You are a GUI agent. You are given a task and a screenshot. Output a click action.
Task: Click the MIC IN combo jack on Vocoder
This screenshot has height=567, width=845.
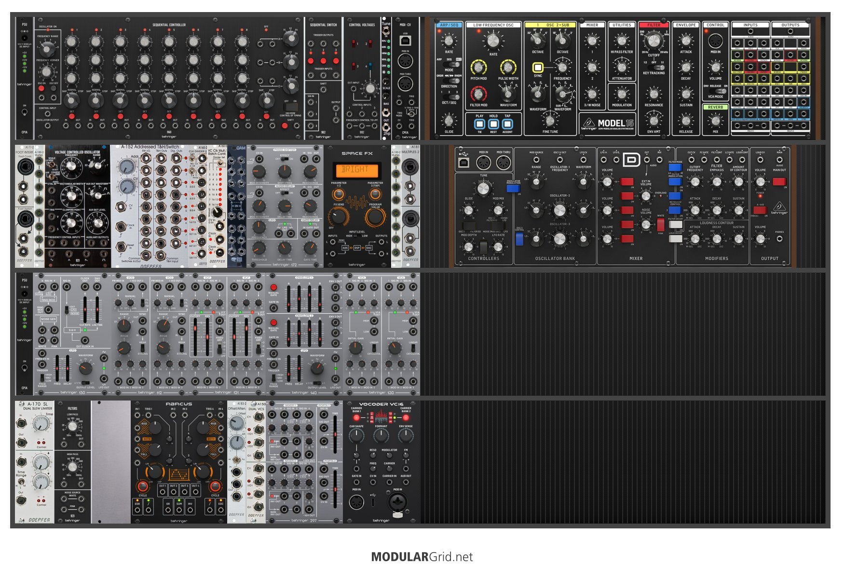[397, 503]
